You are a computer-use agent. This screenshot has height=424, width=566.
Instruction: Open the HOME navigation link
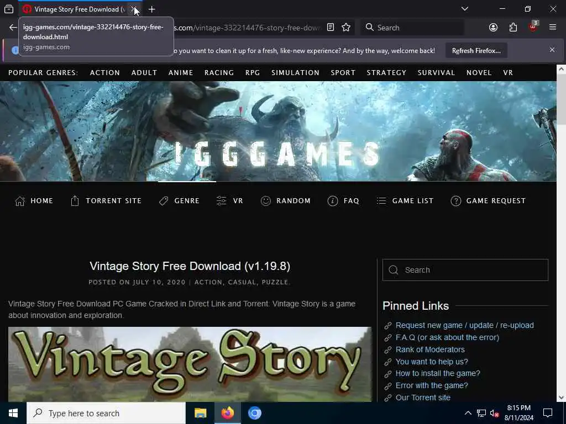42,201
